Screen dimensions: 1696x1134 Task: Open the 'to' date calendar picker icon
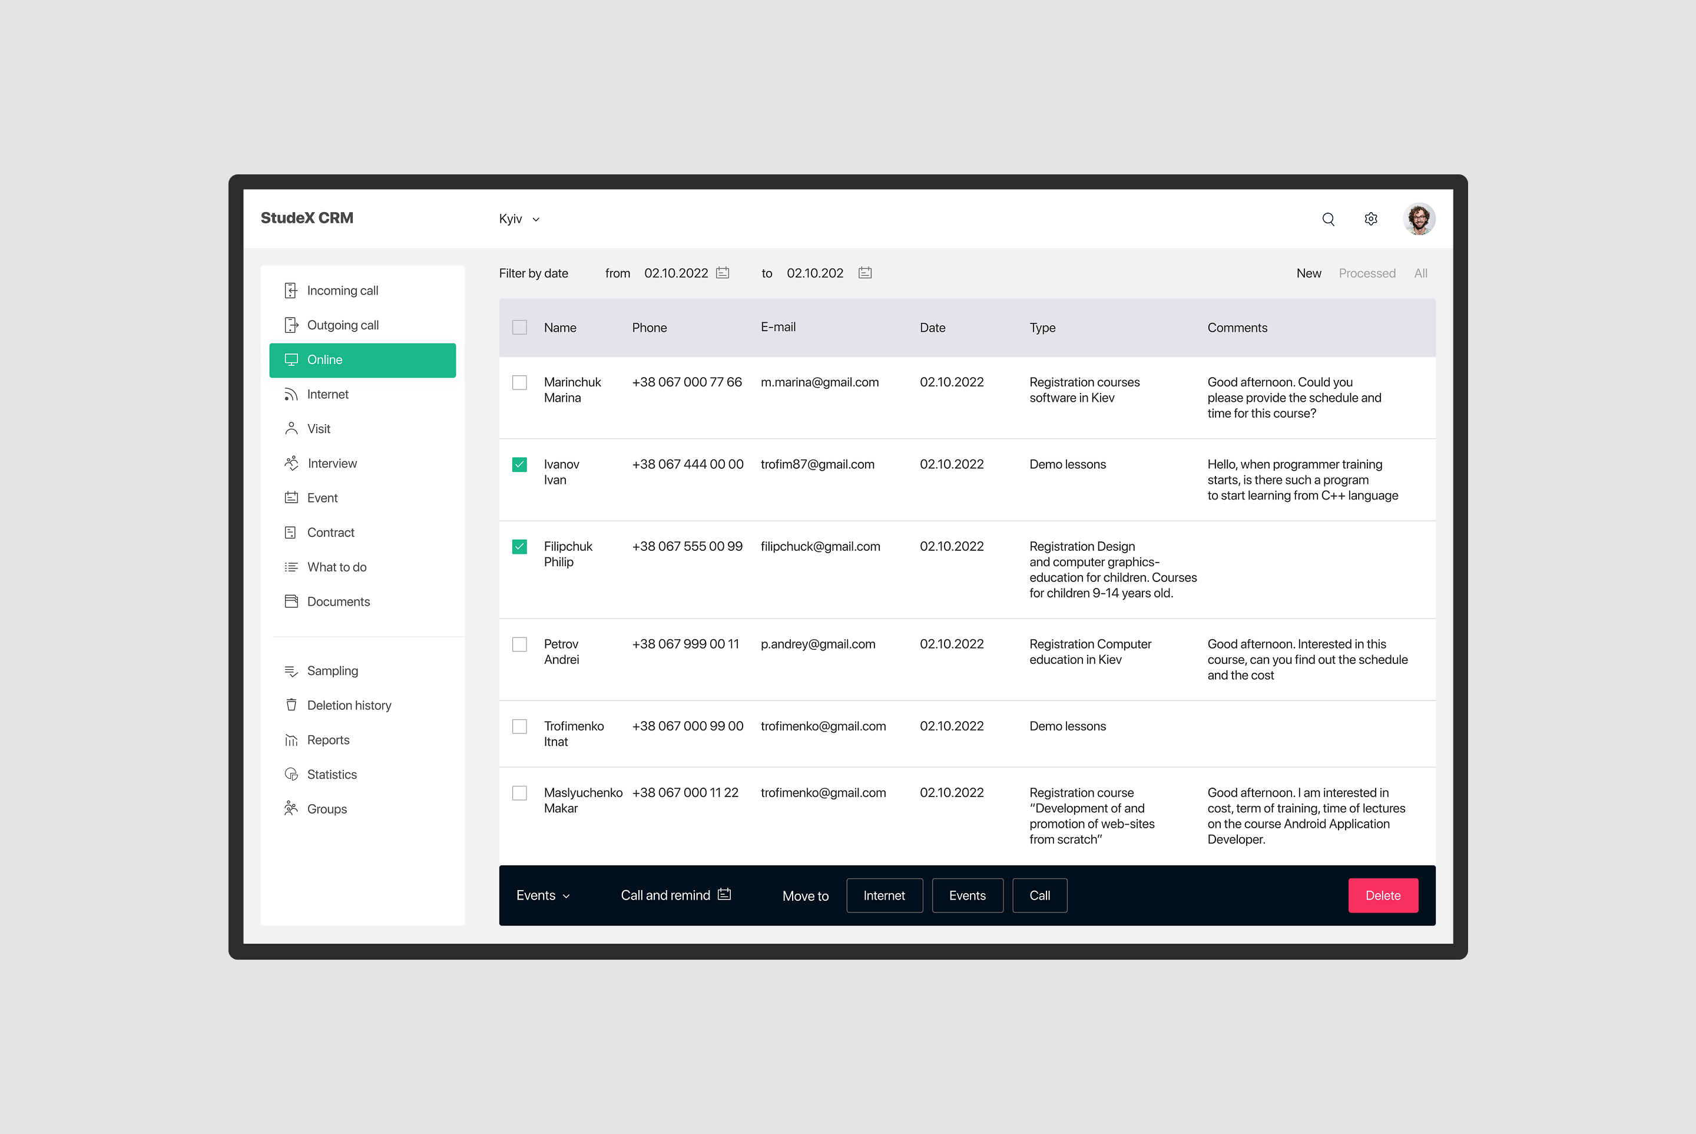[865, 273]
